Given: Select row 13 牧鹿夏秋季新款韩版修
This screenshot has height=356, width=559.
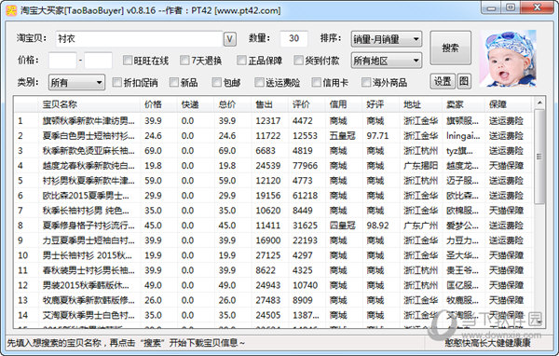Looking at the screenshot, I should [274, 301].
